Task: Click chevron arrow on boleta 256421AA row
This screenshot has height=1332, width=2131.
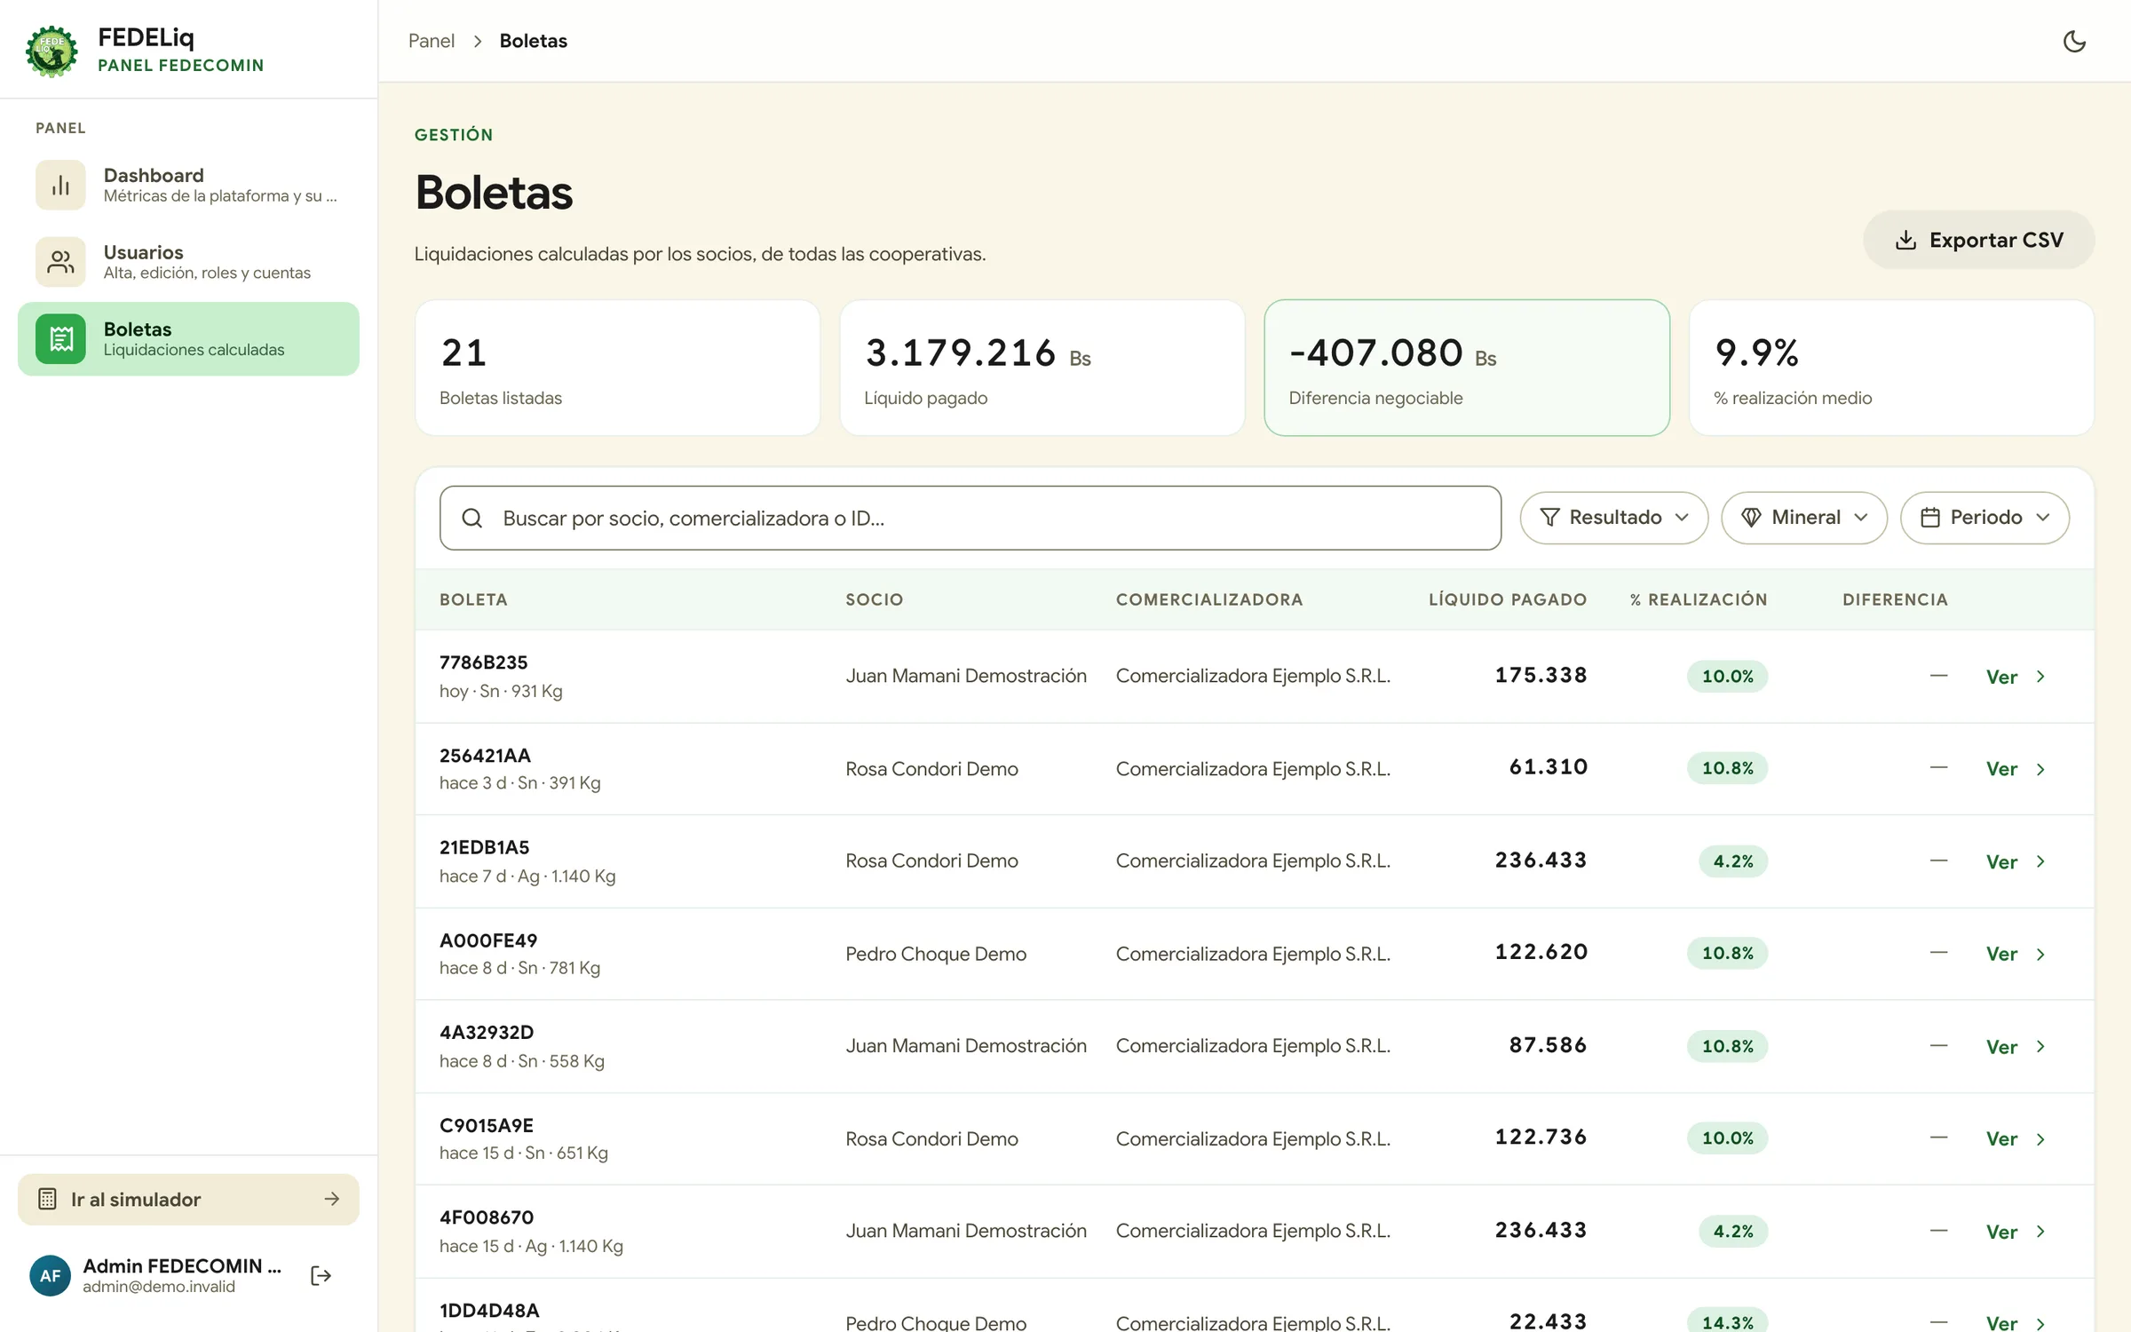Action: [2040, 769]
